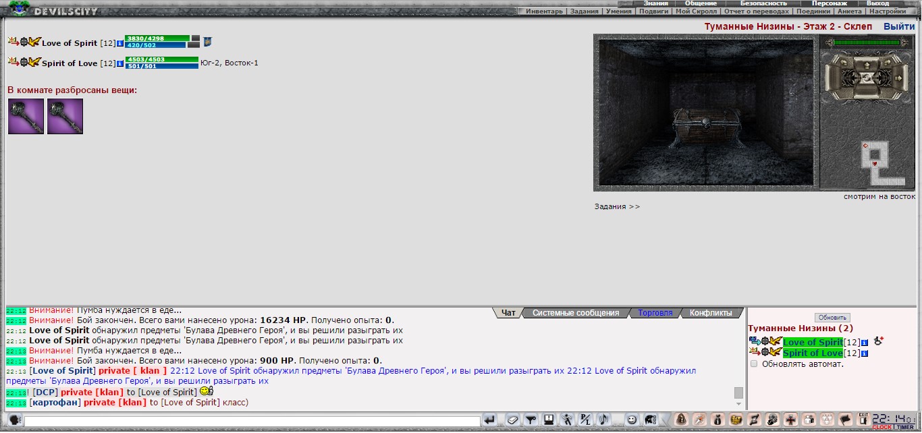Click the dungeon minimap

(x=882, y=163)
